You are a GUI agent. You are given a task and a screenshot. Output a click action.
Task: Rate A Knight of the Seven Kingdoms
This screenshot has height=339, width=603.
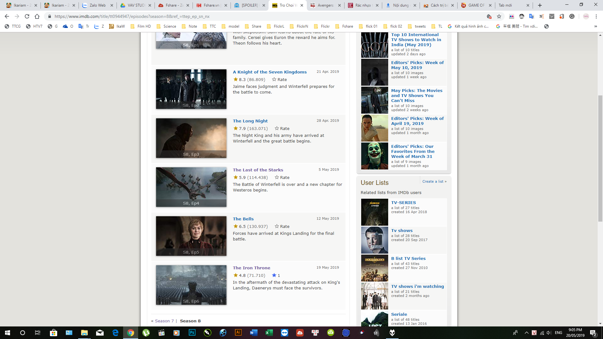[279, 79]
